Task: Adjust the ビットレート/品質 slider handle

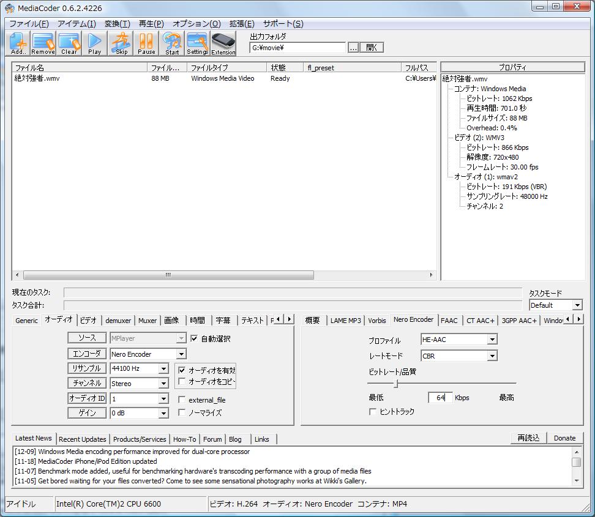Action: (396, 384)
